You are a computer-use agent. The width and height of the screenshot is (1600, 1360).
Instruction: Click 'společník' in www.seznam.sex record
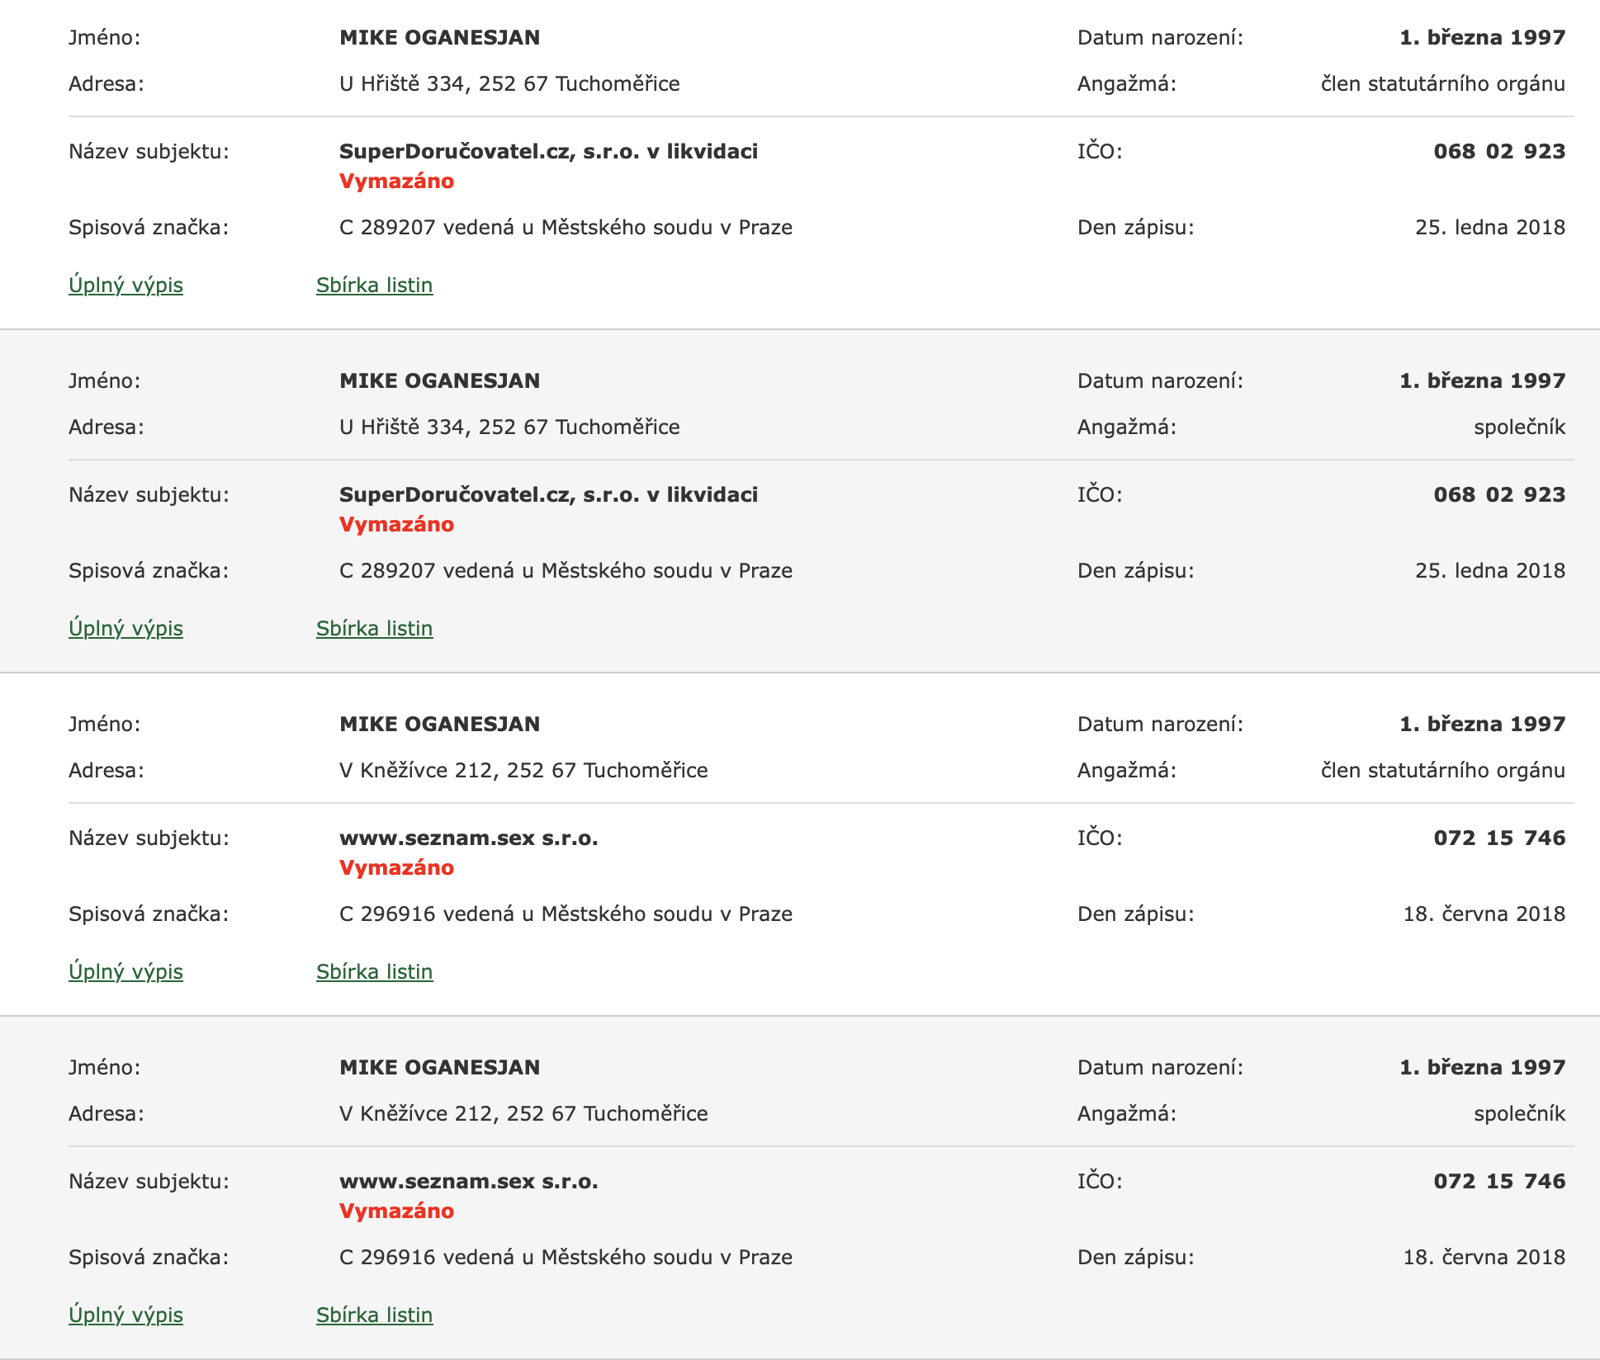[1520, 1113]
